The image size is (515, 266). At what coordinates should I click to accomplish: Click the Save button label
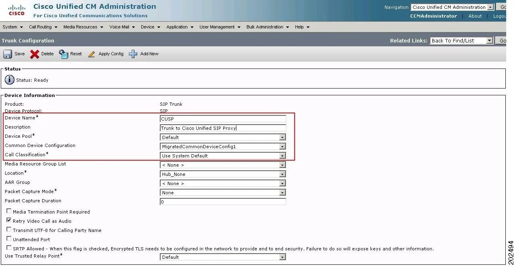point(20,54)
